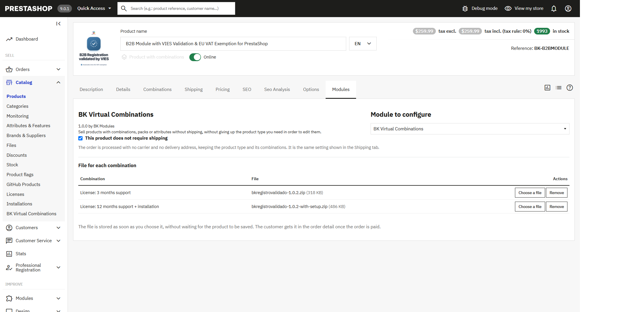Expand the Customers menu chevron
The height and width of the screenshot is (312, 644).
[58, 228]
